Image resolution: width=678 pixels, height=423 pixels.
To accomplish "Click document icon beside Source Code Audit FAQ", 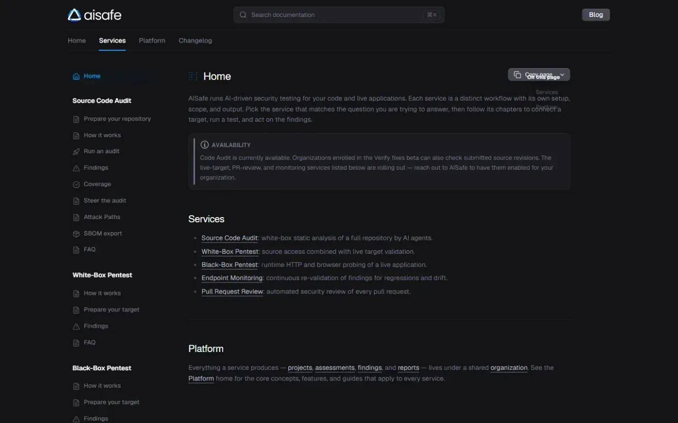I will pyautogui.click(x=76, y=249).
